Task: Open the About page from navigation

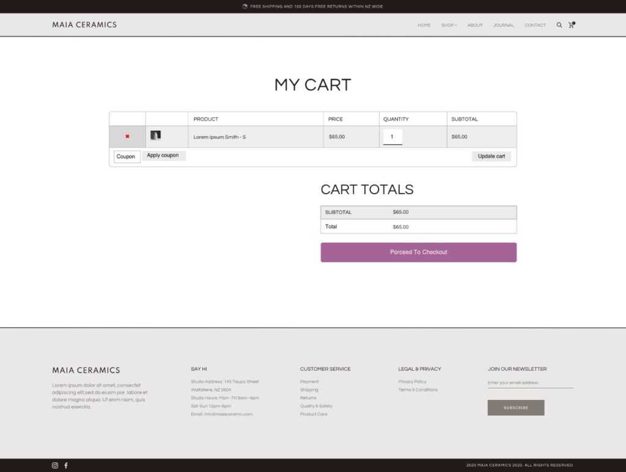Action: click(x=475, y=25)
